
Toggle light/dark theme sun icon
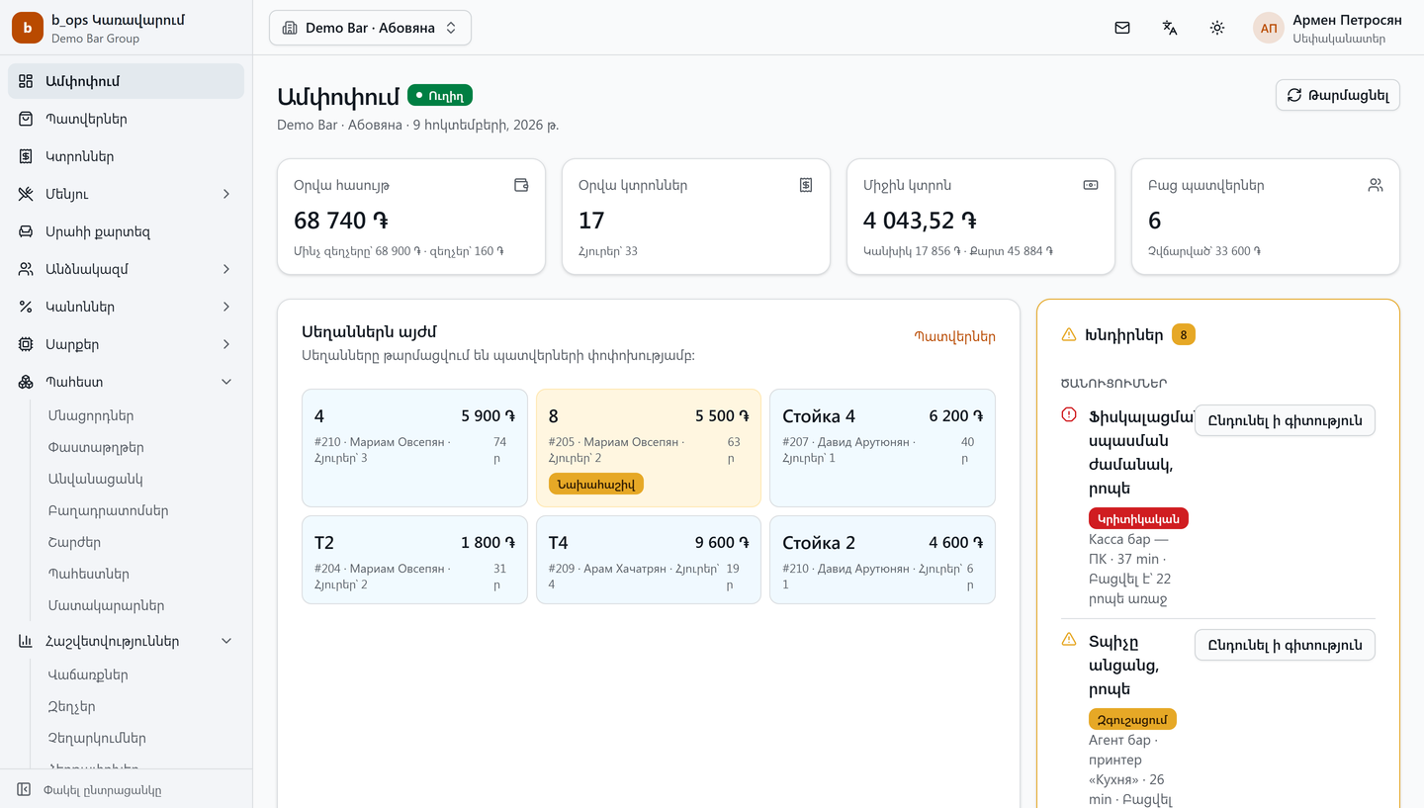pos(1217,28)
